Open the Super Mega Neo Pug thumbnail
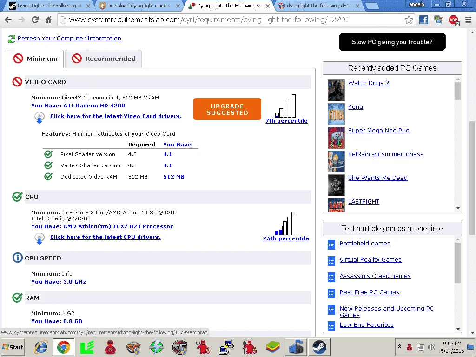This screenshot has width=476, height=357. 337,138
